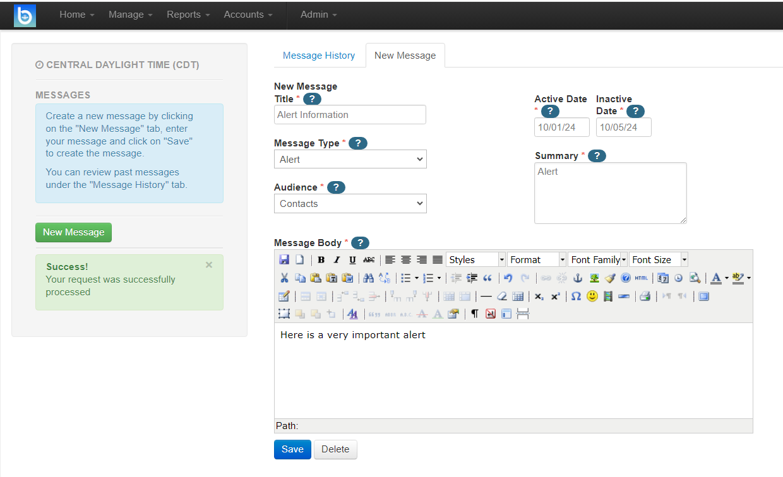Open the Message Type dropdown
Image resolution: width=783 pixels, height=477 pixels.
click(350, 160)
